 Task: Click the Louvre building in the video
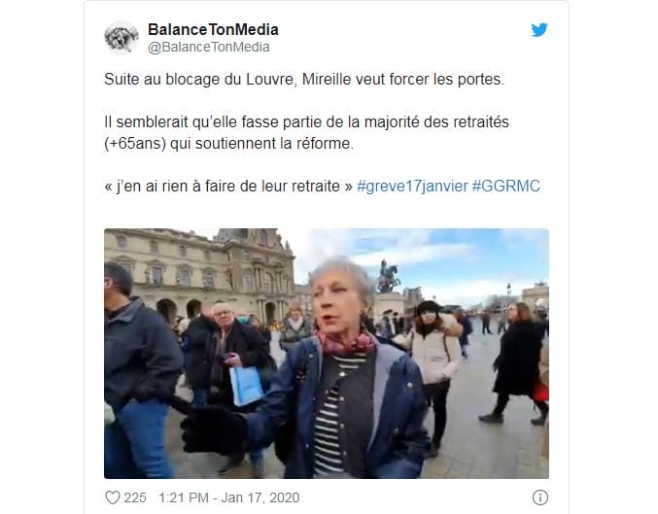coord(199,273)
